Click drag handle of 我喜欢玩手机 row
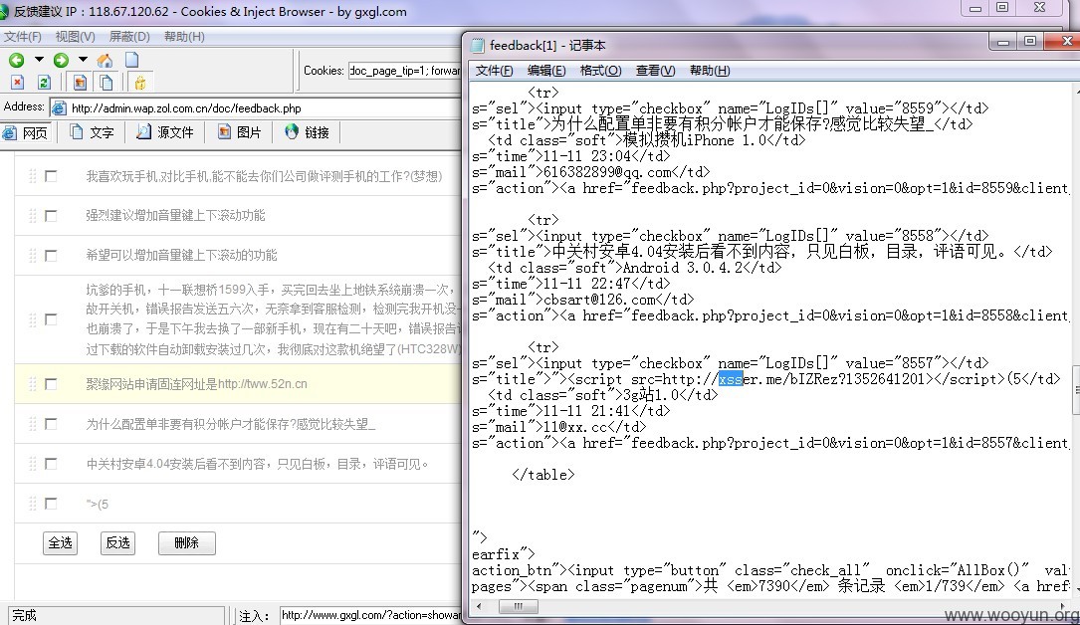This screenshot has height=625, width=1080. (33, 176)
